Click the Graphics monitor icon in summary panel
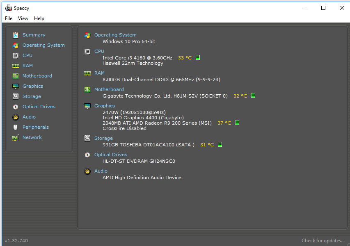 [x=87, y=106]
